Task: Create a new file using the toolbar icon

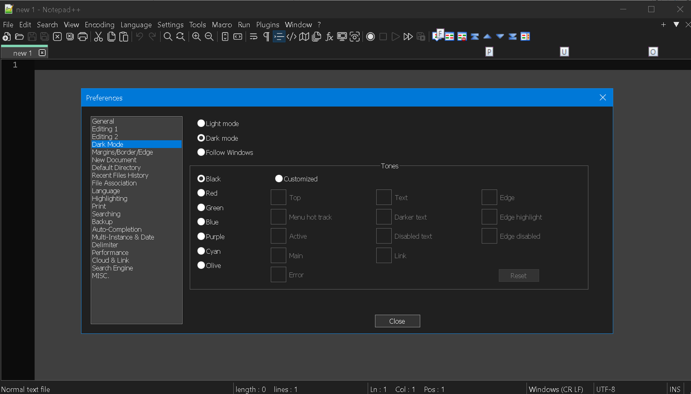Action: (x=7, y=37)
